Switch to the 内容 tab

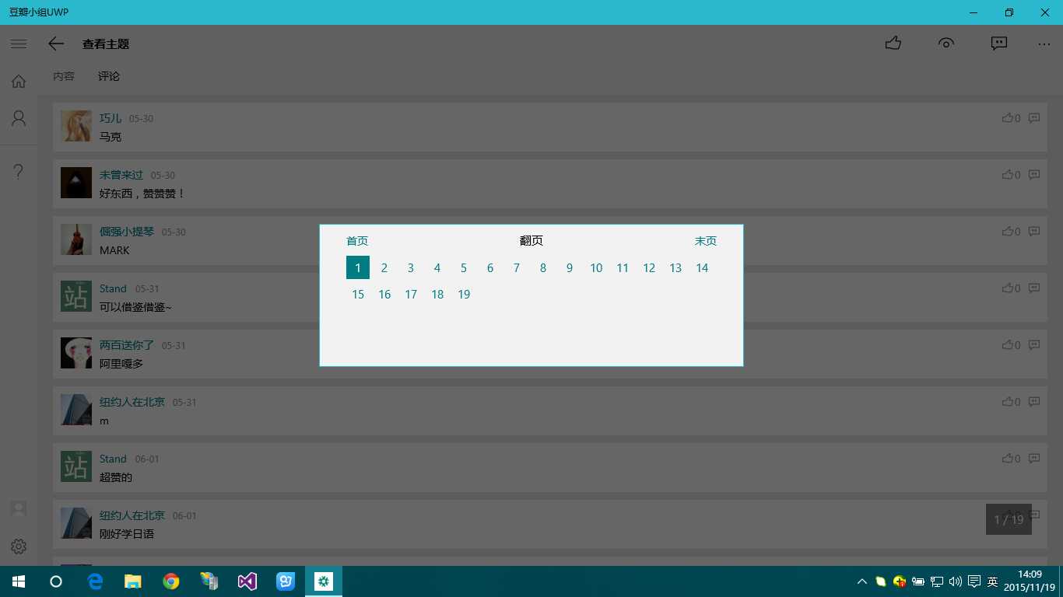coord(64,76)
